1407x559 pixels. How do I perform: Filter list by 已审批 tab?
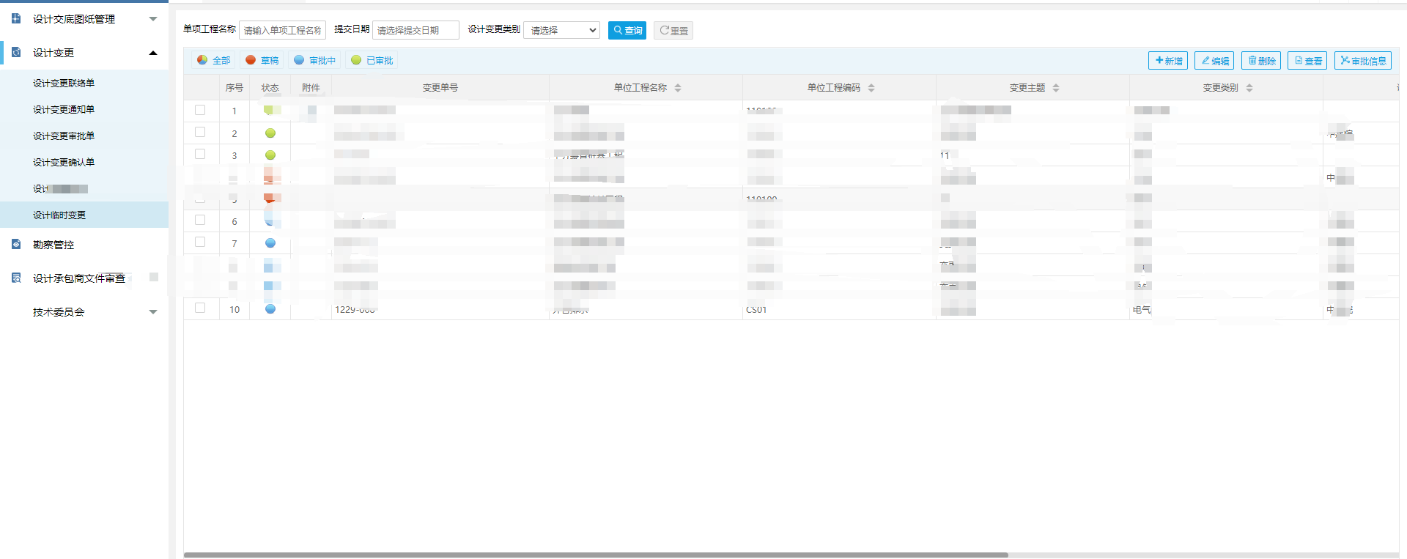[372, 60]
